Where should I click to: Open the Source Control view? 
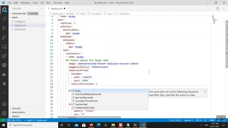[4, 28]
